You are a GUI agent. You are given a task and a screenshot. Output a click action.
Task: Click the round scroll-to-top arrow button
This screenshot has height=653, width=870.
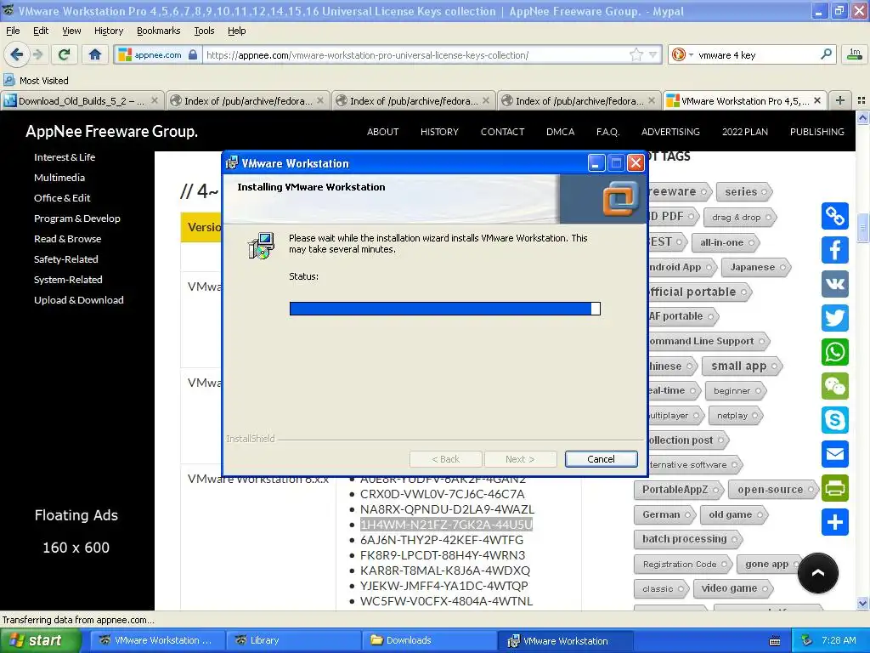(x=817, y=573)
